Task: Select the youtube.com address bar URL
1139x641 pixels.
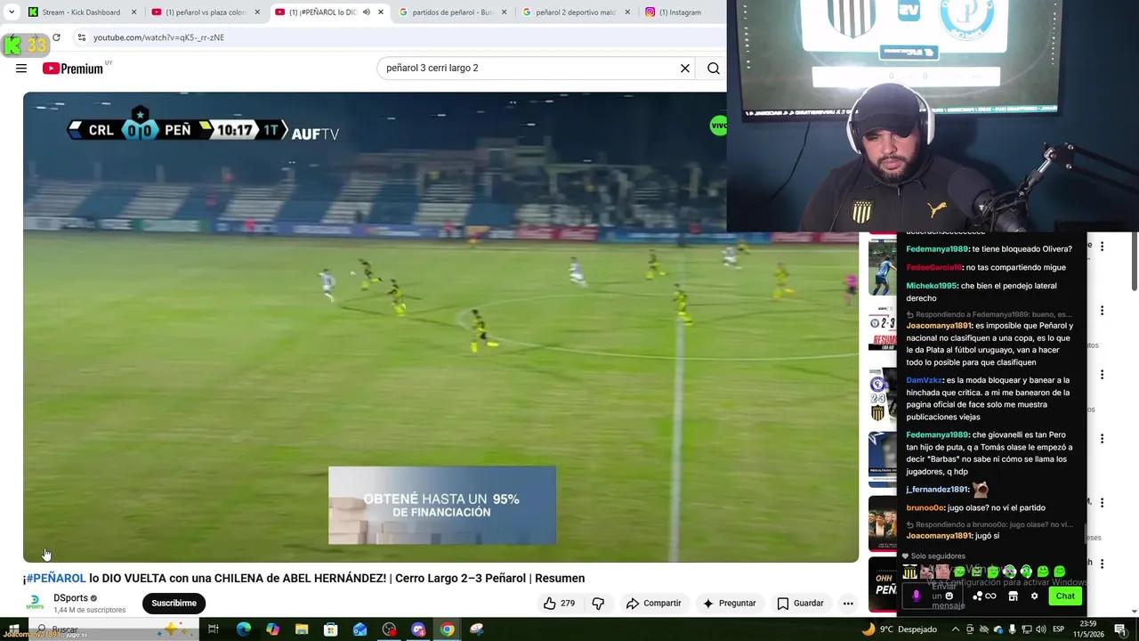Action: point(158,37)
